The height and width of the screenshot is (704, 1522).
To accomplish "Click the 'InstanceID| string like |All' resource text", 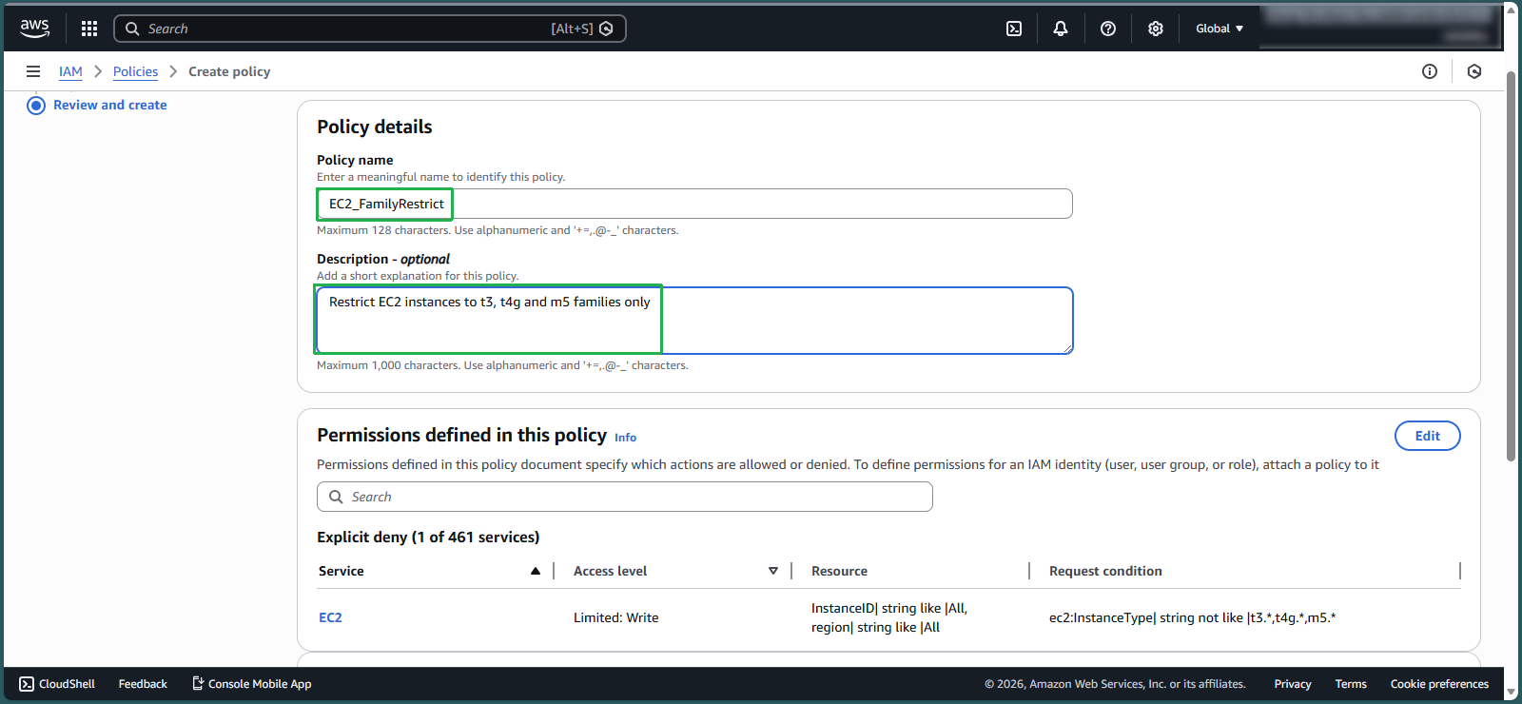I will pyautogui.click(x=889, y=608).
